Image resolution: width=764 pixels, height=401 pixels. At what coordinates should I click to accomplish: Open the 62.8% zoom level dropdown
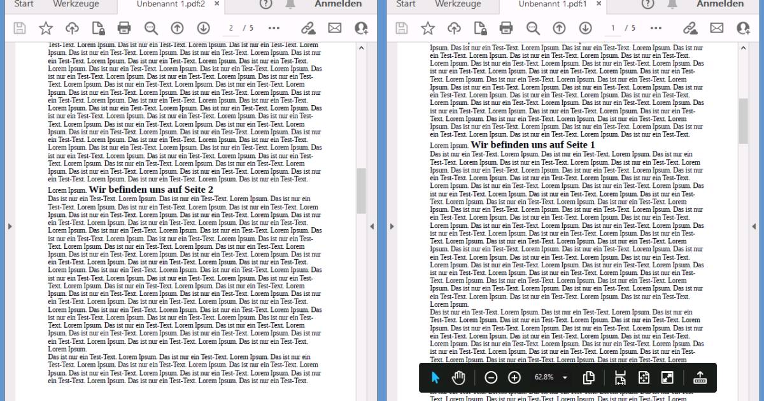(551, 377)
